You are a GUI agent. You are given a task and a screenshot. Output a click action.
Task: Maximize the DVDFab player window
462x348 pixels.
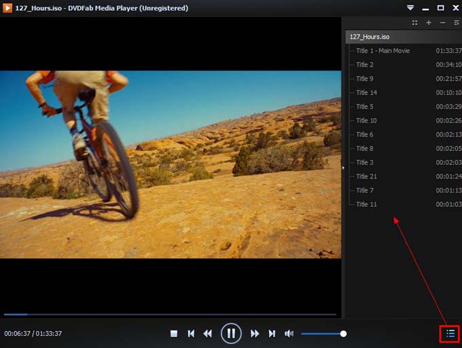[440, 8]
